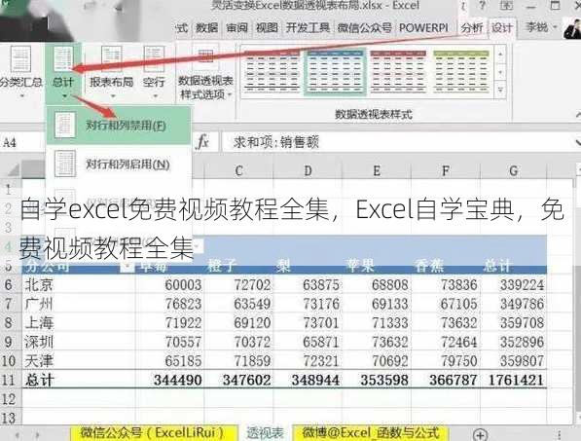The image size is (581, 441).
Task: Choose 对行和列禁用(E) from the dropdown
Action: pos(119,126)
